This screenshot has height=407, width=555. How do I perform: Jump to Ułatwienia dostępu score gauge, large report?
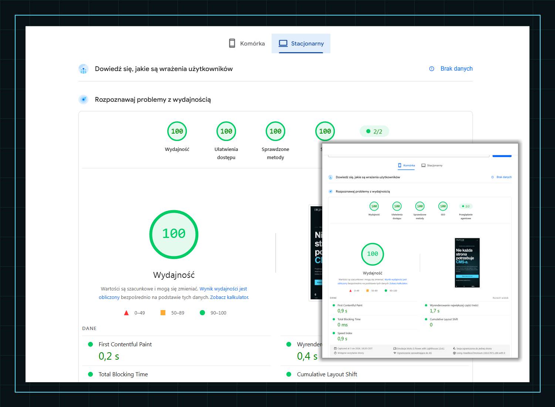click(x=226, y=131)
